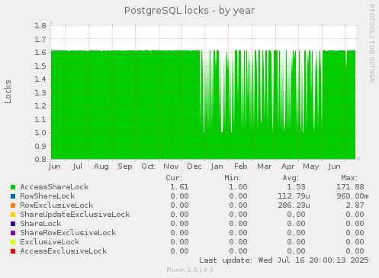This screenshot has width=379, height=278.
Task: Click RowExclusiveLock average value 286.23u
Action: [294, 205]
